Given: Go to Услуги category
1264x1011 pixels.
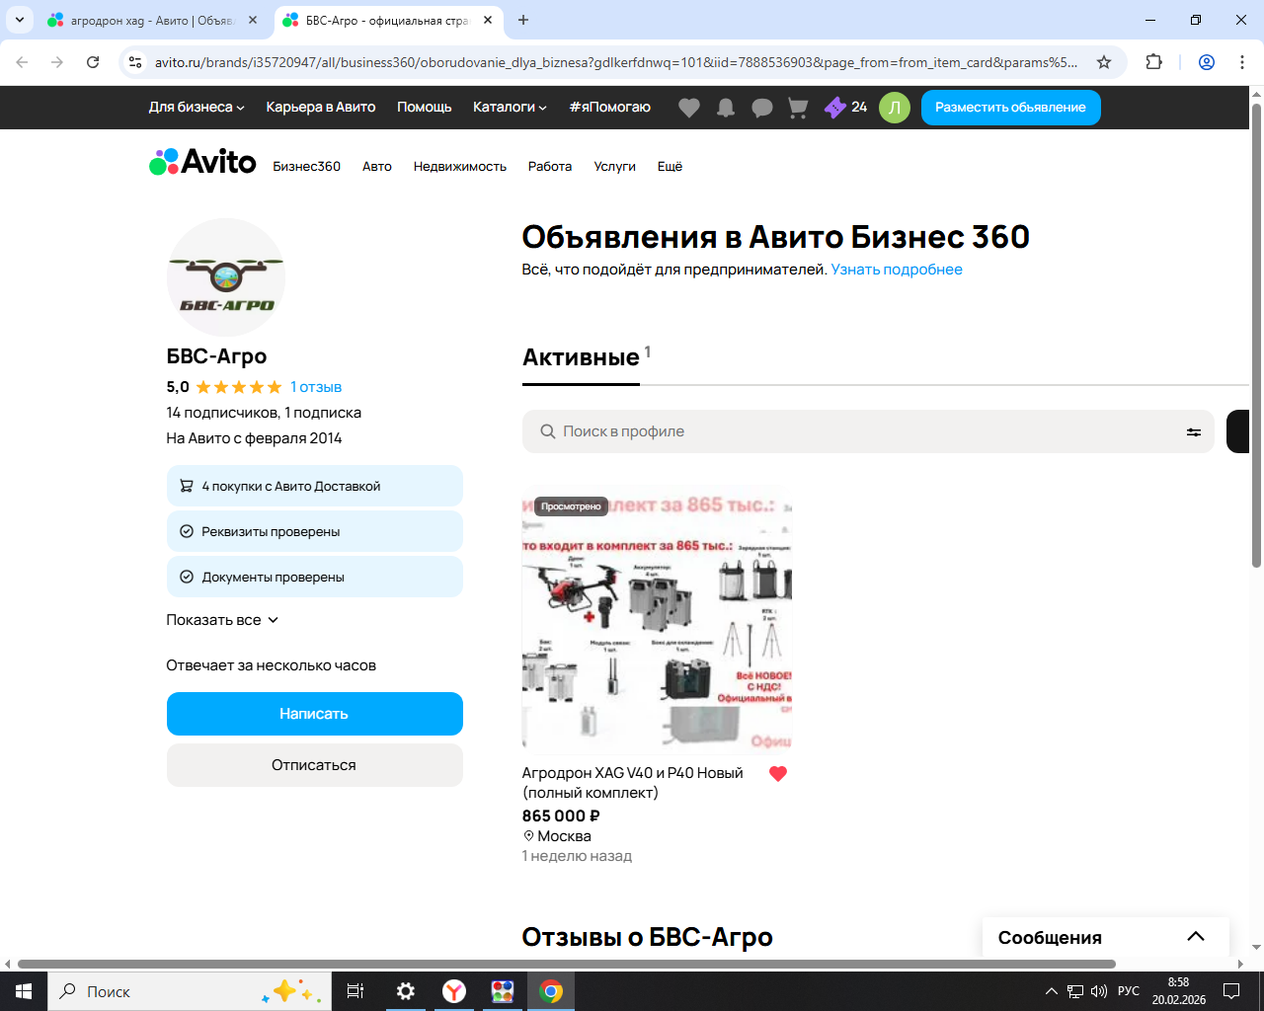Looking at the screenshot, I should pos(615,167).
